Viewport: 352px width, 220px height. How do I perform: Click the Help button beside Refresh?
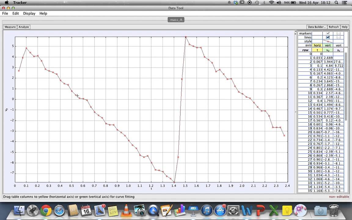[344, 27]
